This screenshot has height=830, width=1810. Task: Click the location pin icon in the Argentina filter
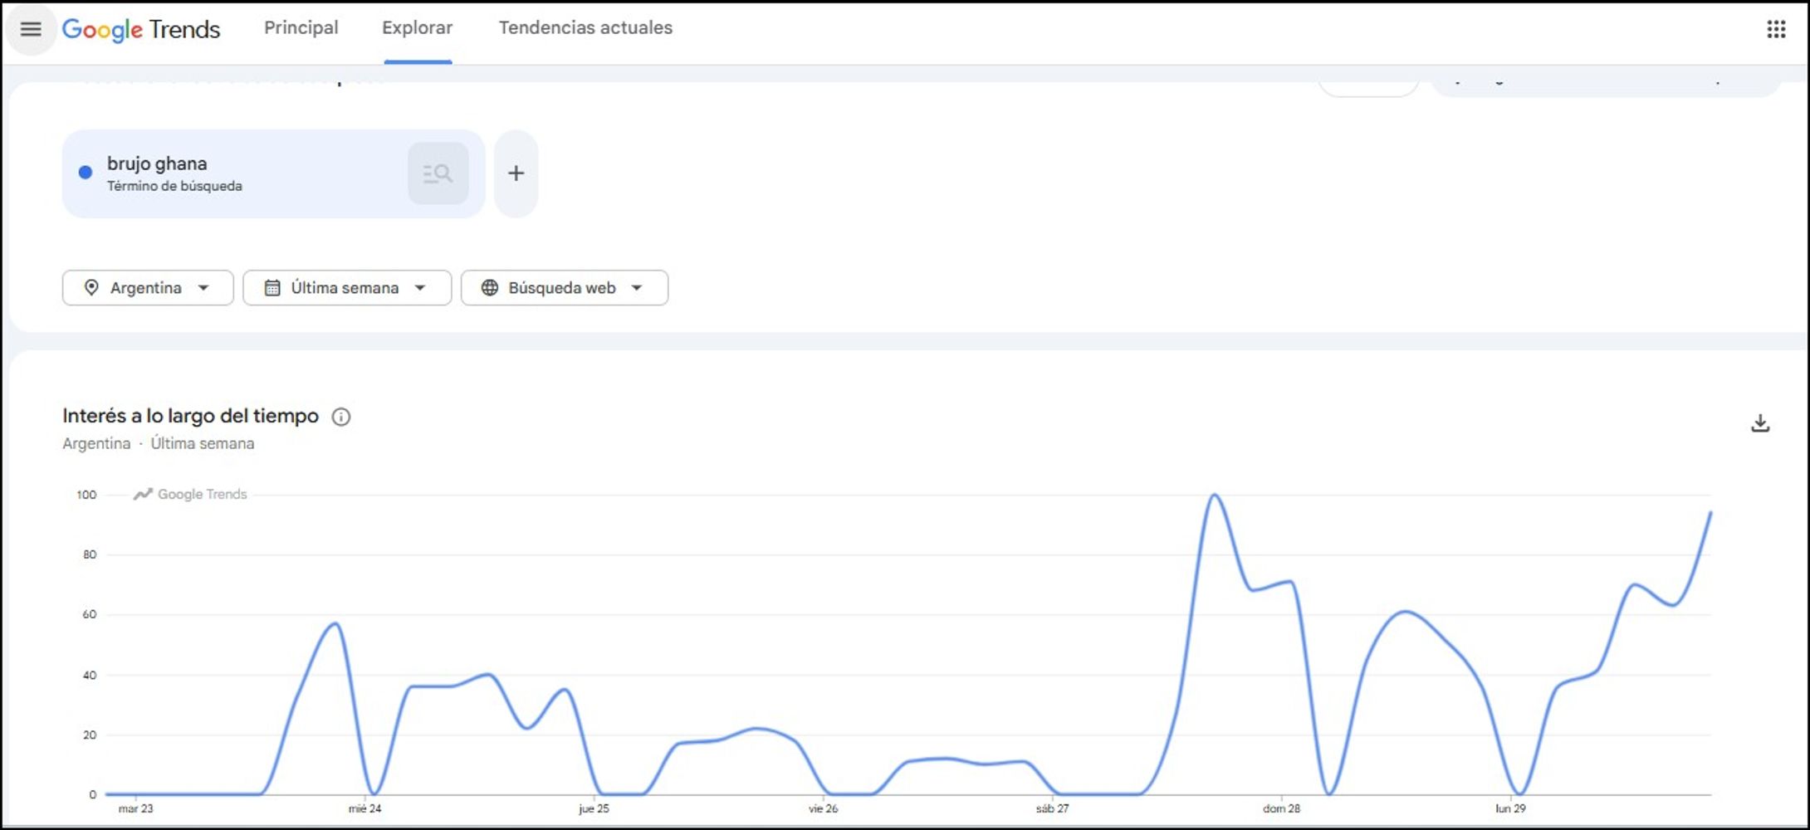click(91, 288)
